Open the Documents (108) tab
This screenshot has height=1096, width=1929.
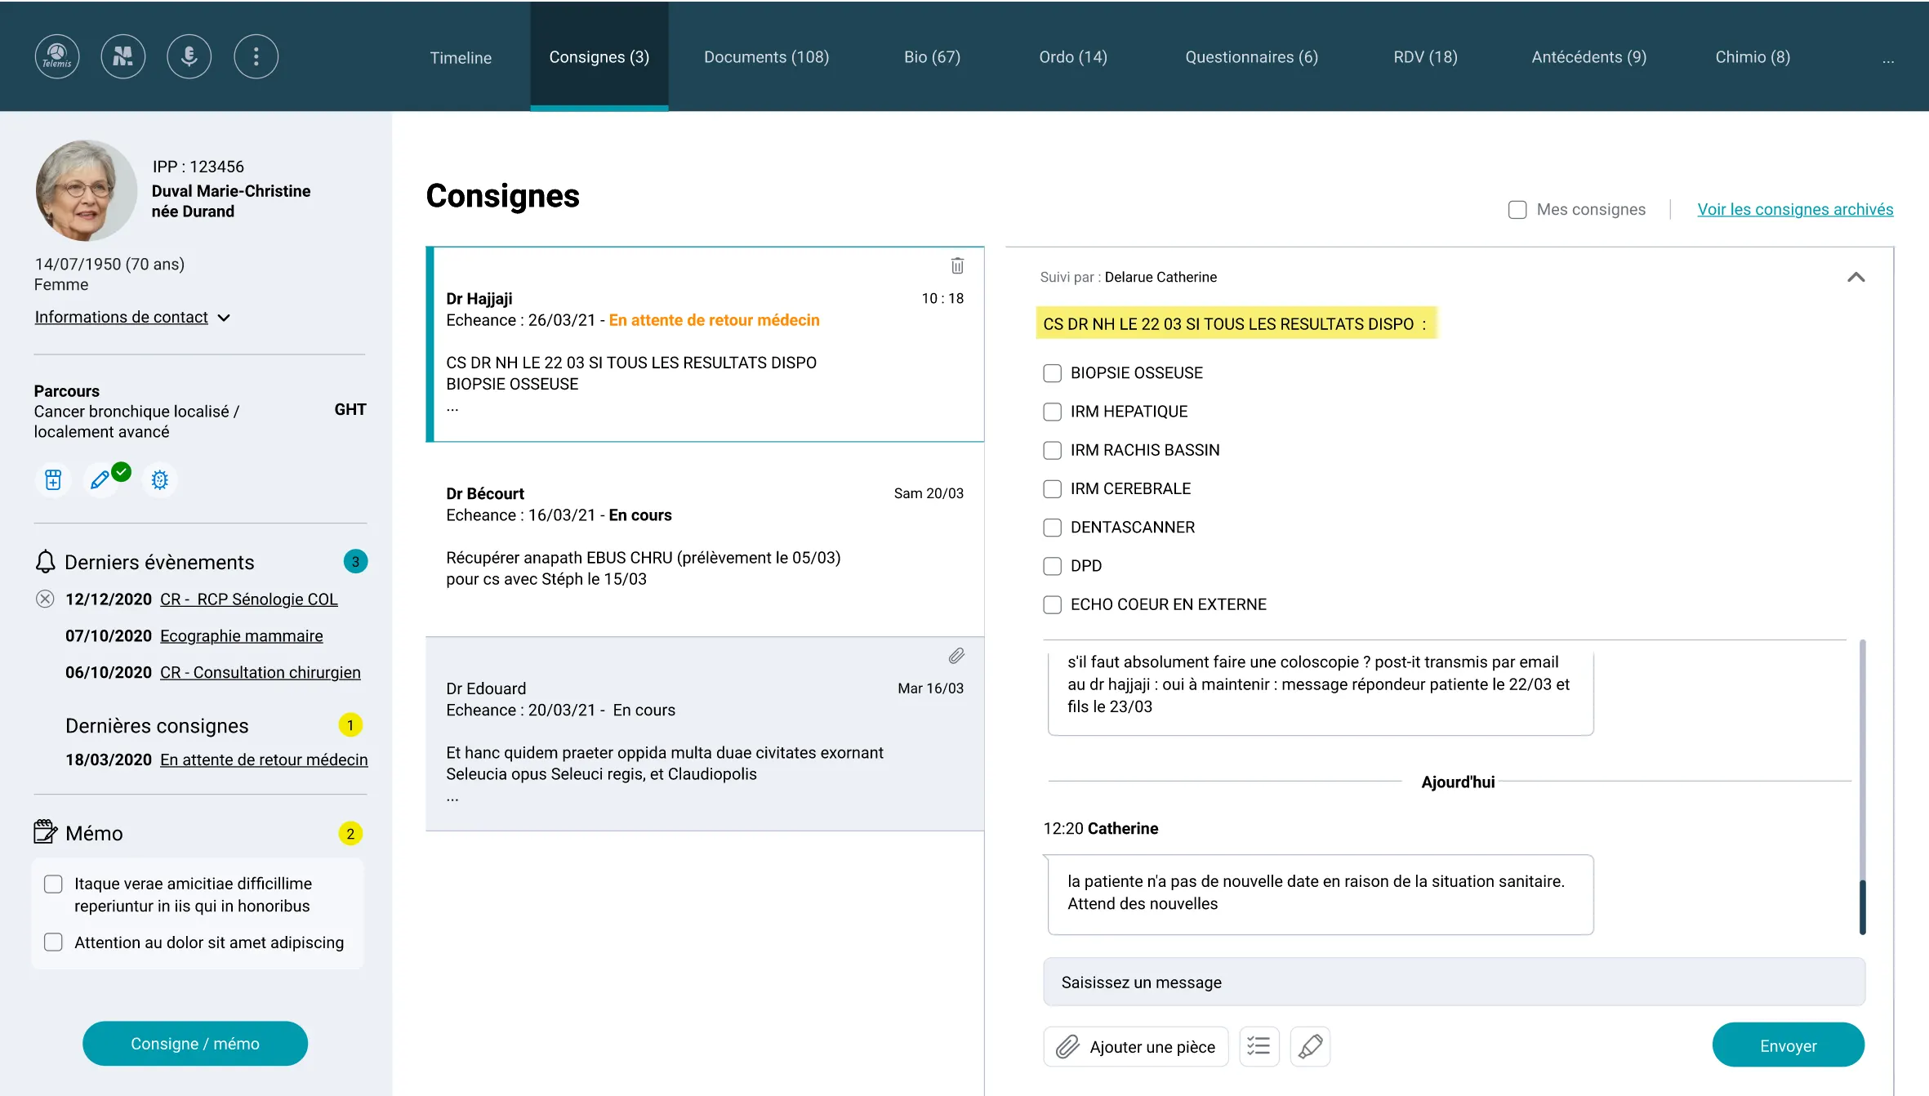766,57
